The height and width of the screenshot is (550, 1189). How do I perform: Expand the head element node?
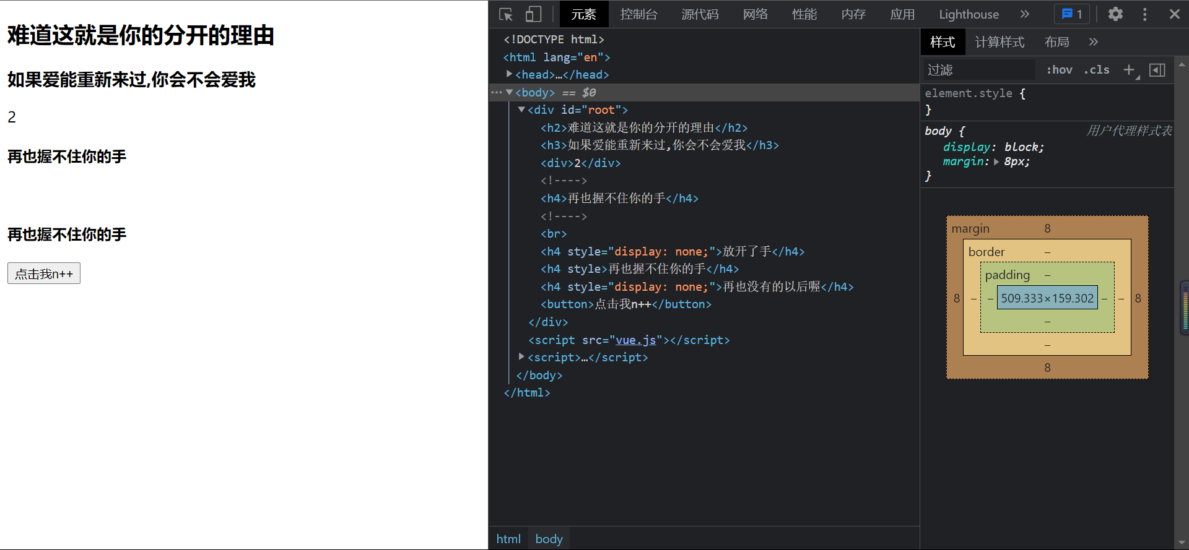[509, 74]
